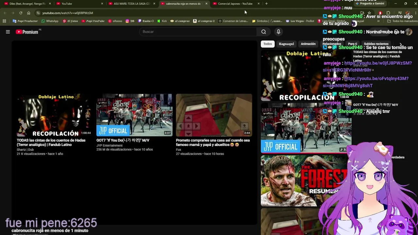Viewport: 418px width, 235px height.
Task: Close the 'Diles (feat. Arcangel' tab
Action: pos(50,4)
